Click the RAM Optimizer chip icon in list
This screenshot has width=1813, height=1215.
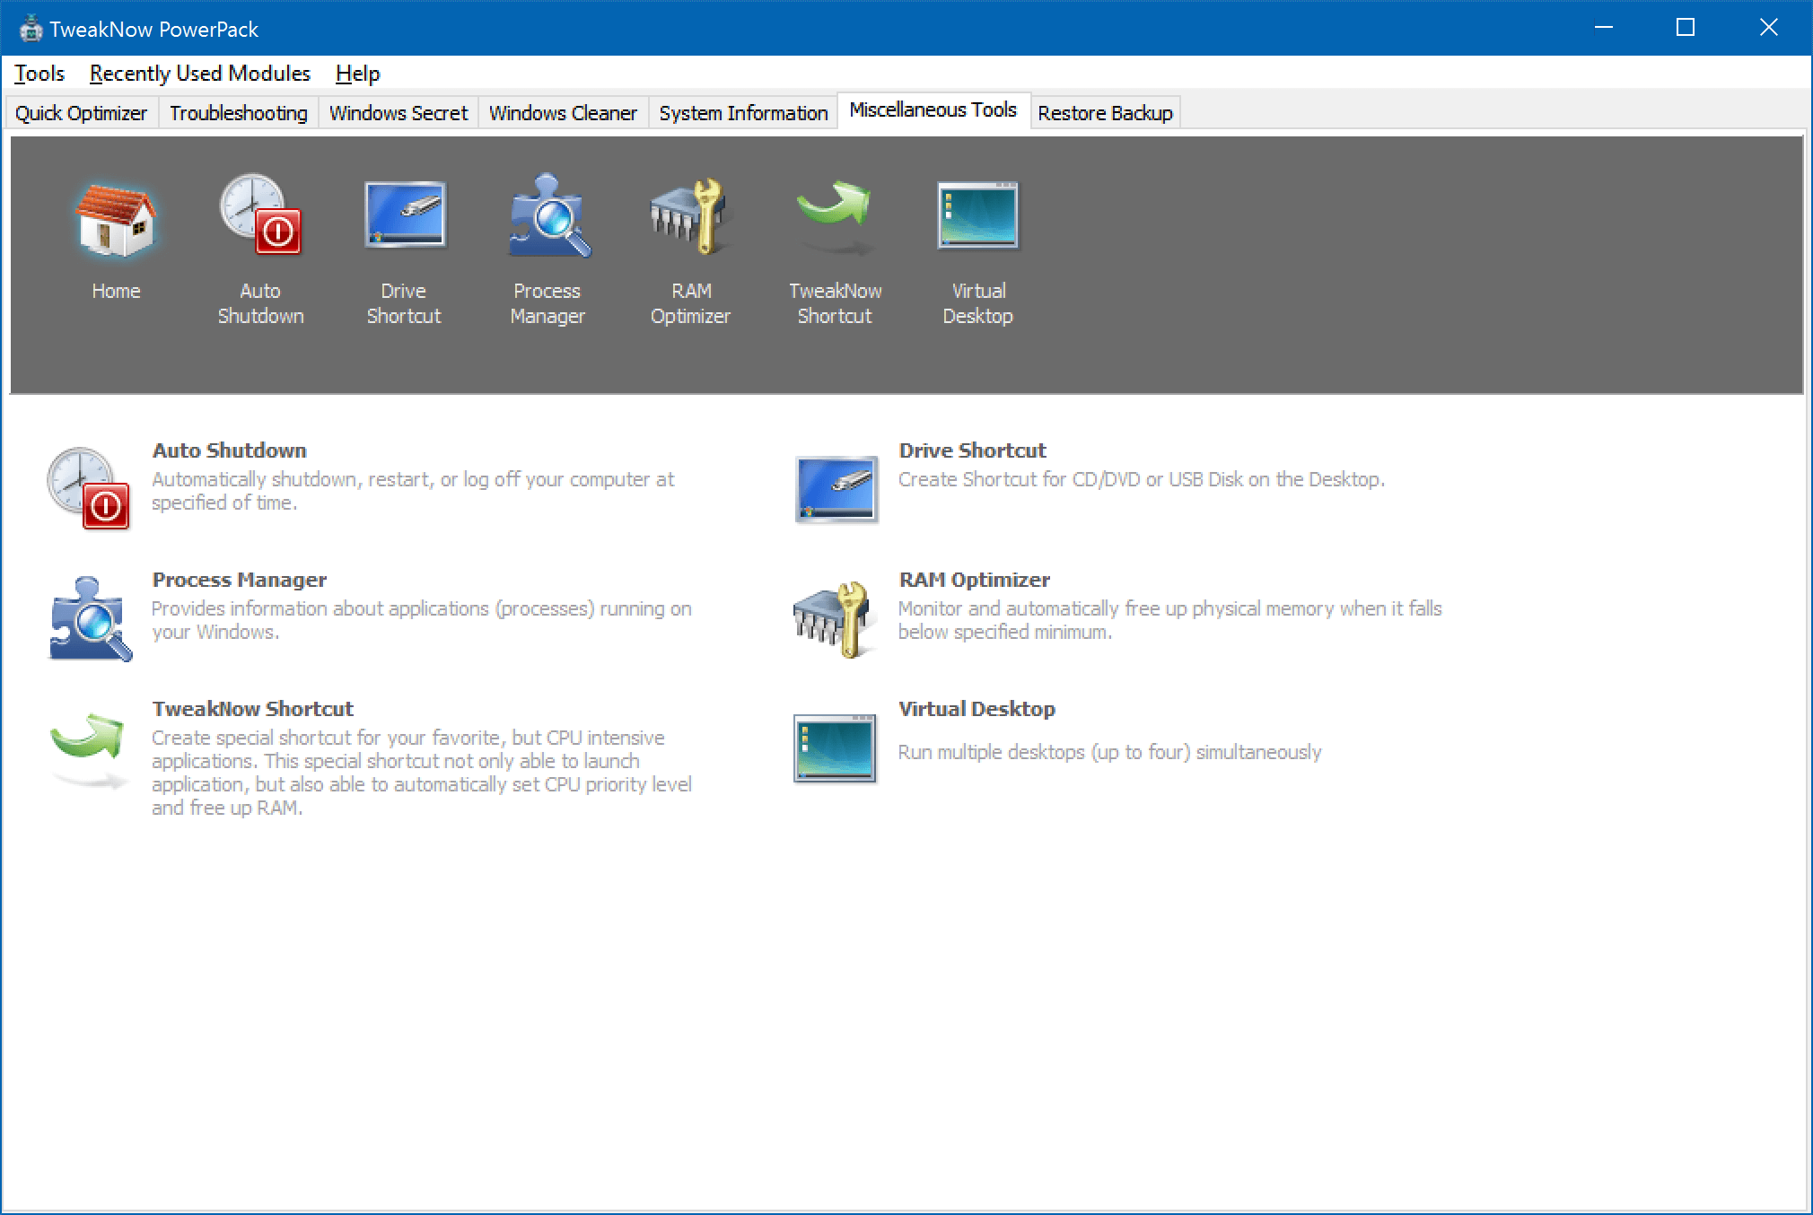click(834, 618)
